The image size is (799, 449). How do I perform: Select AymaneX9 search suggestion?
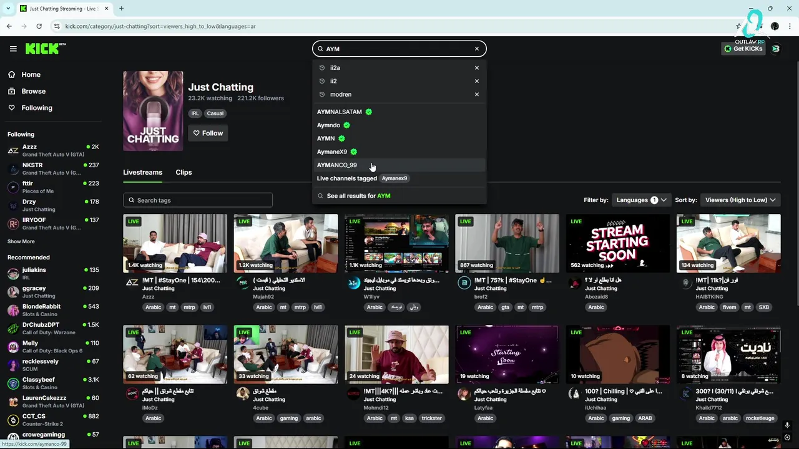click(x=399, y=152)
